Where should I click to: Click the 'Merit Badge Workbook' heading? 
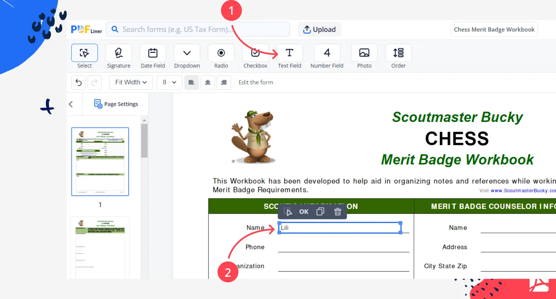pyautogui.click(x=457, y=160)
